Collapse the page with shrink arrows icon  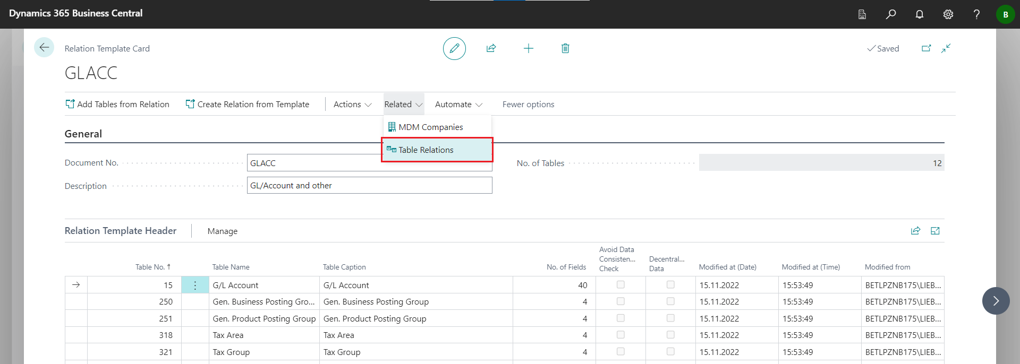946,48
